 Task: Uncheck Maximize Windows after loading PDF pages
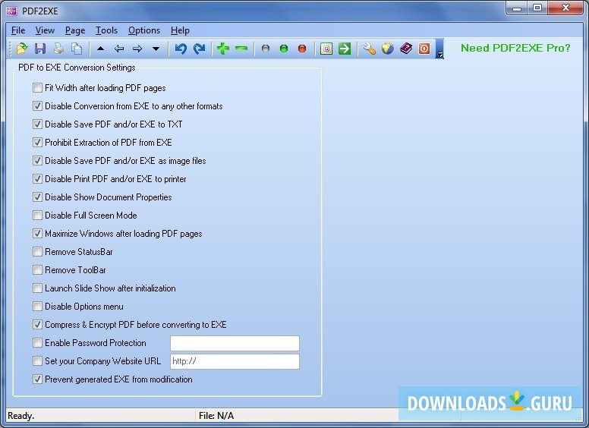pyautogui.click(x=37, y=234)
